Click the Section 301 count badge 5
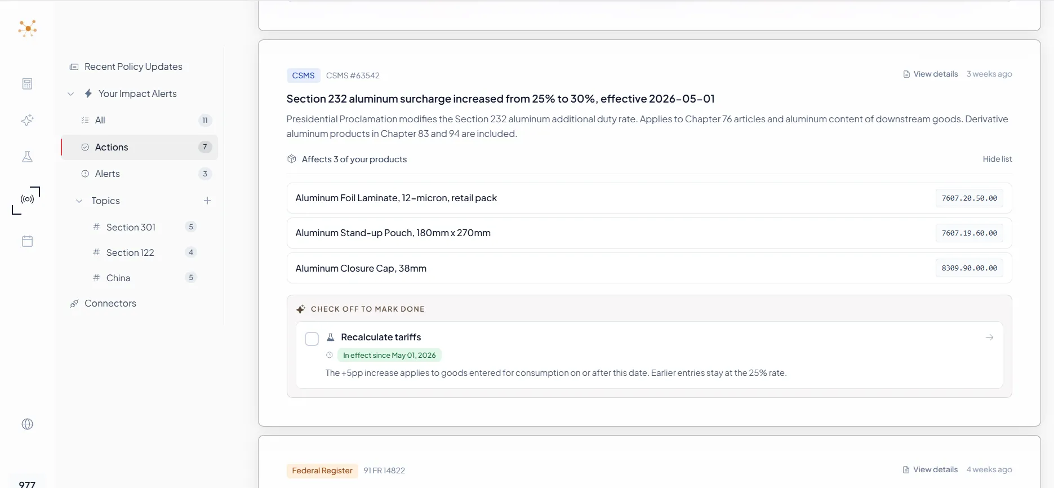This screenshot has height=488, width=1054. pos(191,227)
